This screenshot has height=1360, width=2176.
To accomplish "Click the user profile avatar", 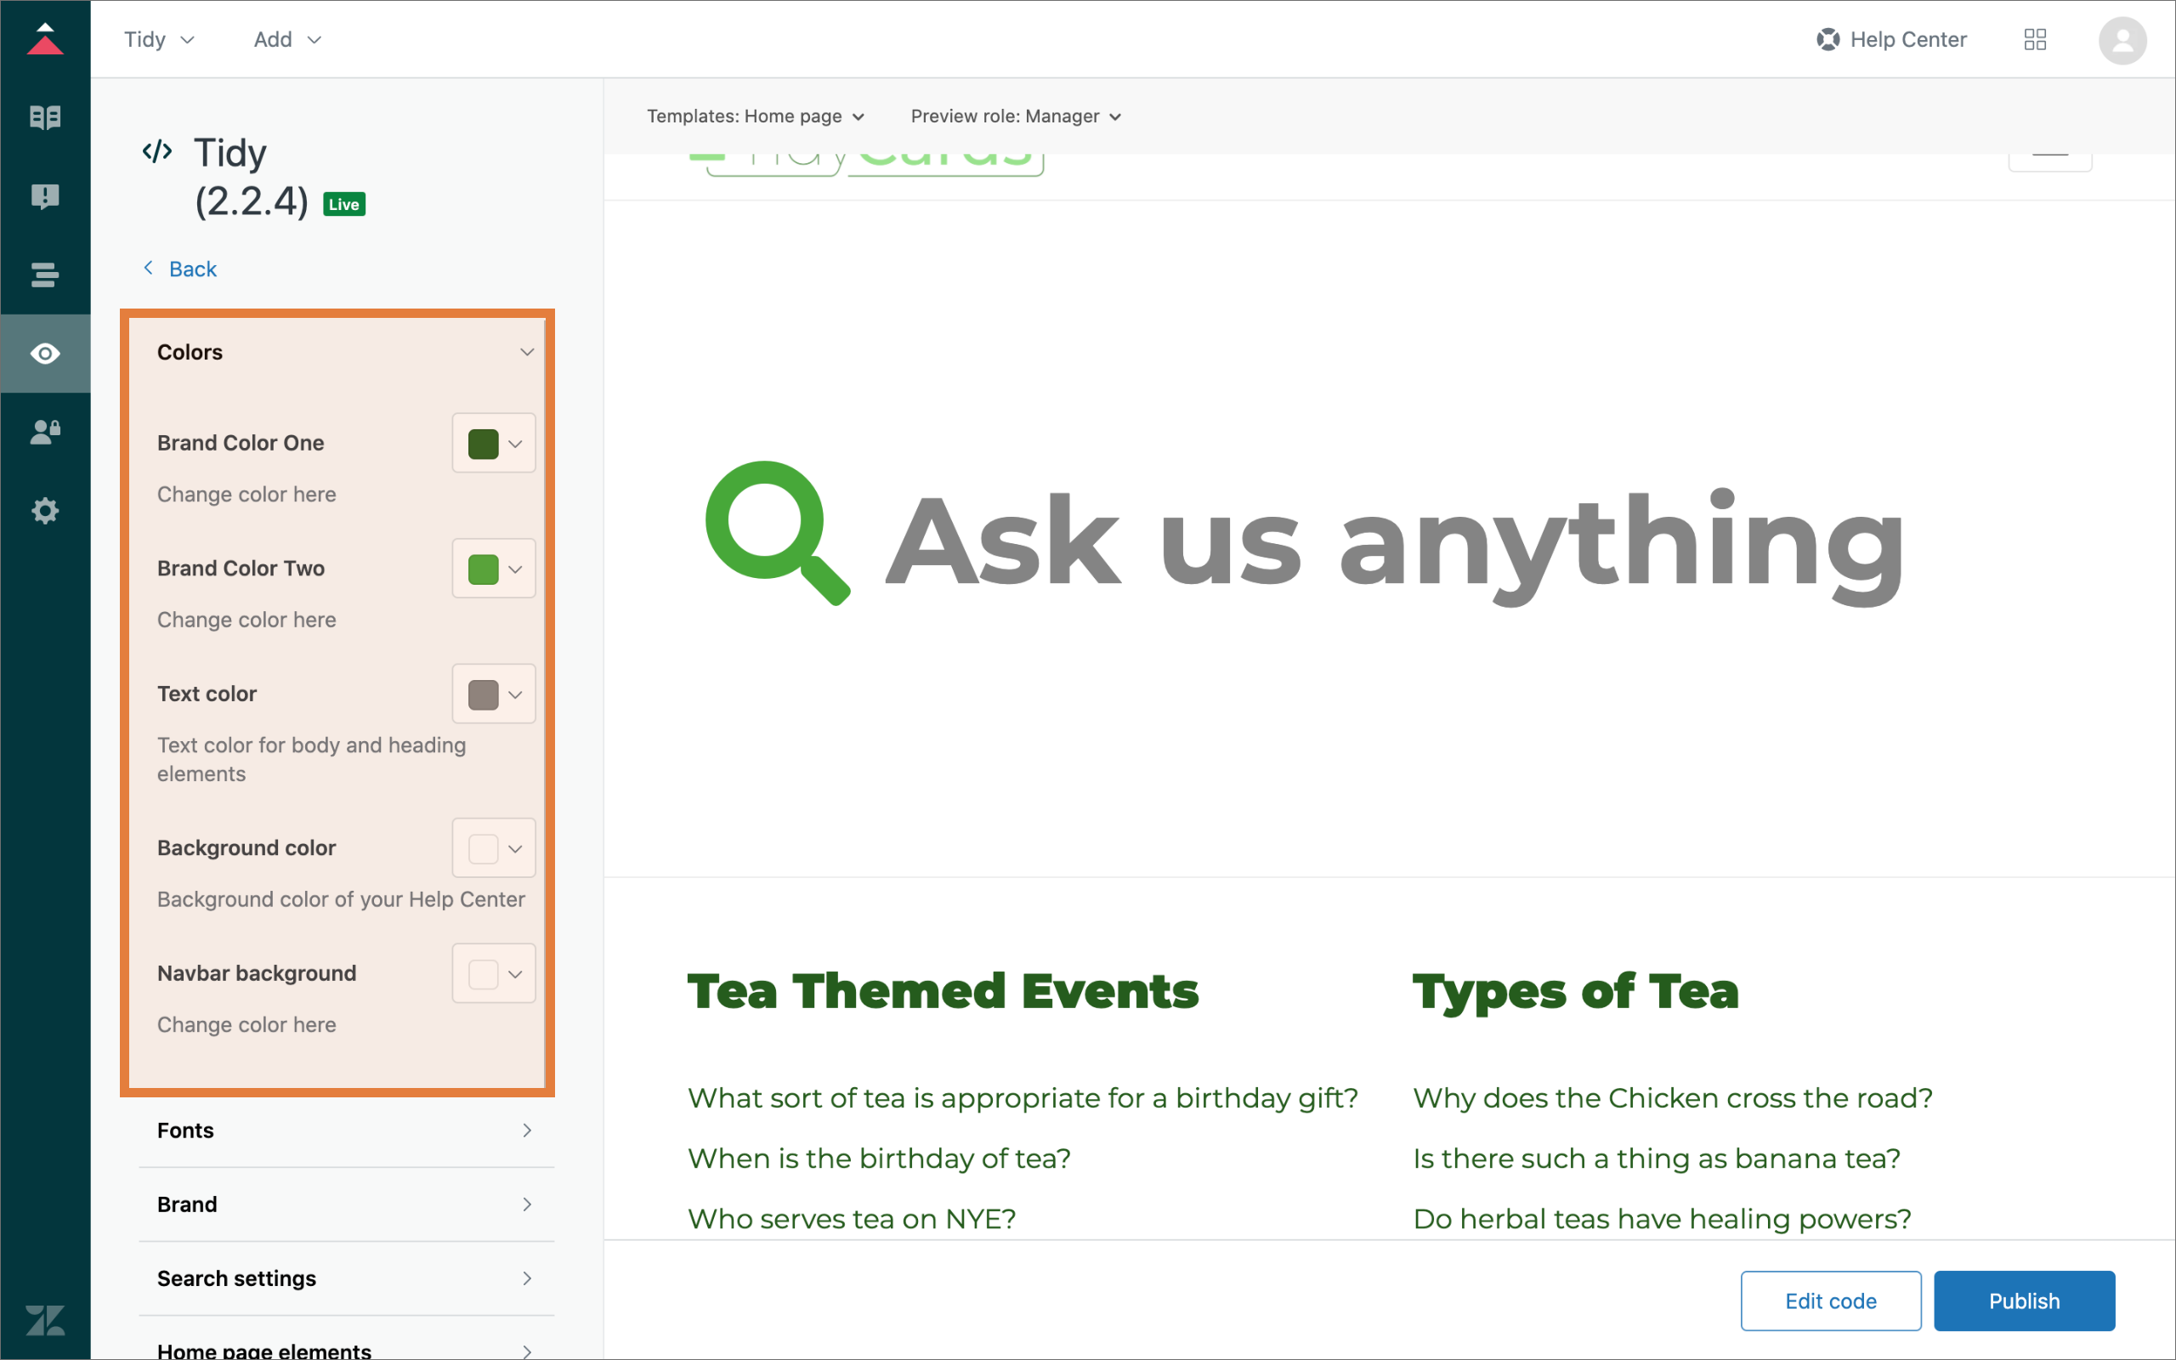I will point(2122,41).
